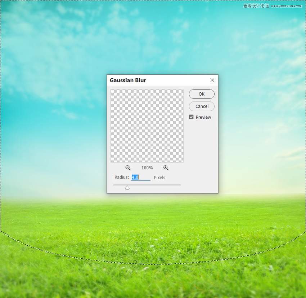This screenshot has height=298, width=306.
Task: Click the 100% preview zoom label
Action: click(x=147, y=168)
